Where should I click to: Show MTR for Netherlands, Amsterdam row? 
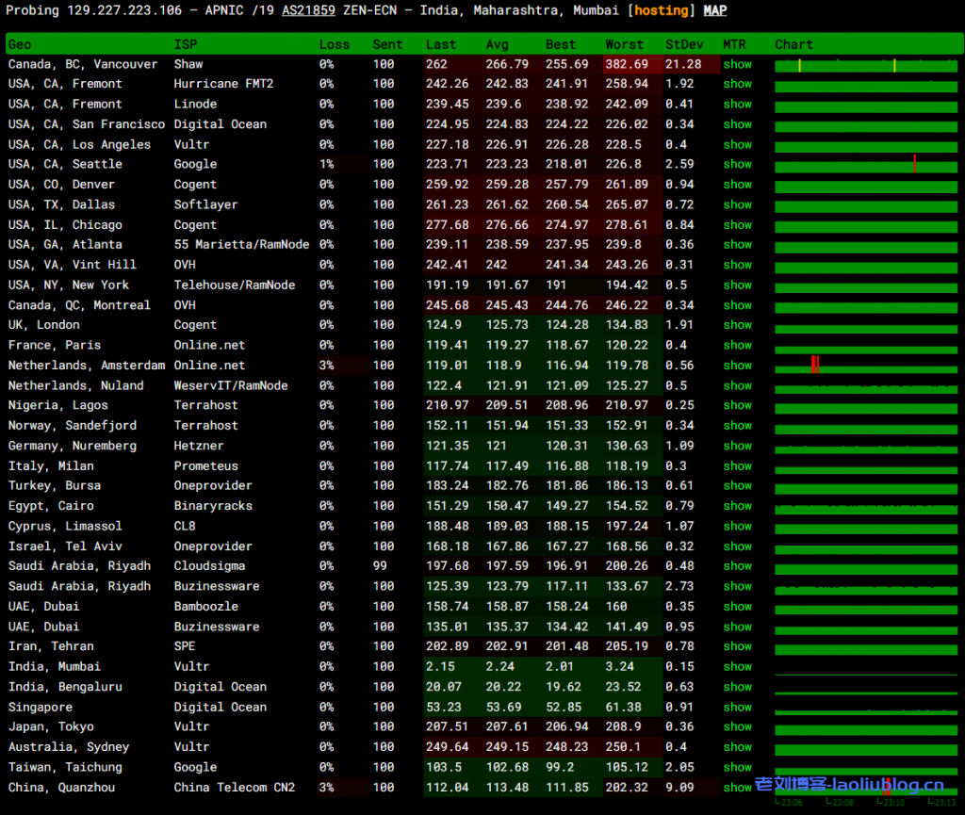pyautogui.click(x=737, y=366)
